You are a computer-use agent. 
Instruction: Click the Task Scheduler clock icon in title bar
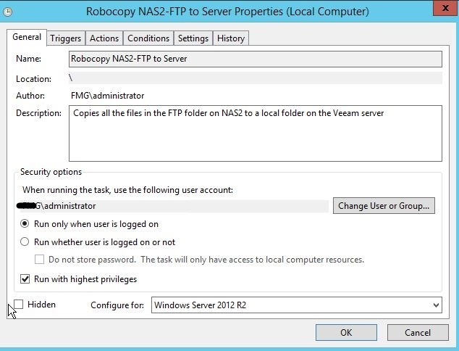coord(8,12)
